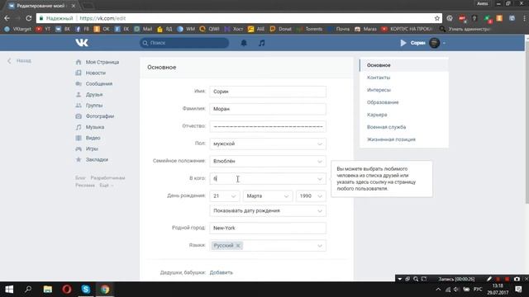Open the notifications bell in VK header

(x=244, y=43)
